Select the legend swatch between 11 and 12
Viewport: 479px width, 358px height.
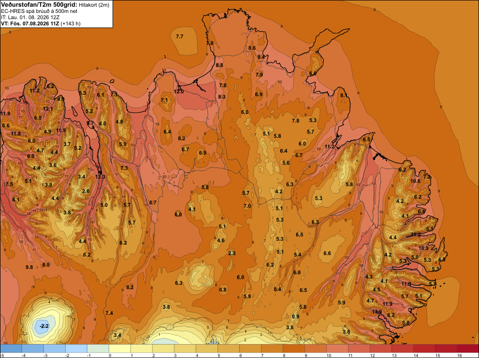pyautogui.click(x=359, y=348)
